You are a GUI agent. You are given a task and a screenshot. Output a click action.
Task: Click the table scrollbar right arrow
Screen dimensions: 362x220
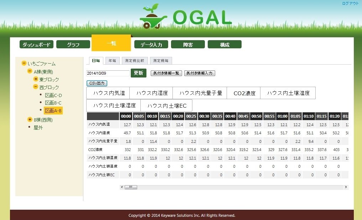point(346,187)
